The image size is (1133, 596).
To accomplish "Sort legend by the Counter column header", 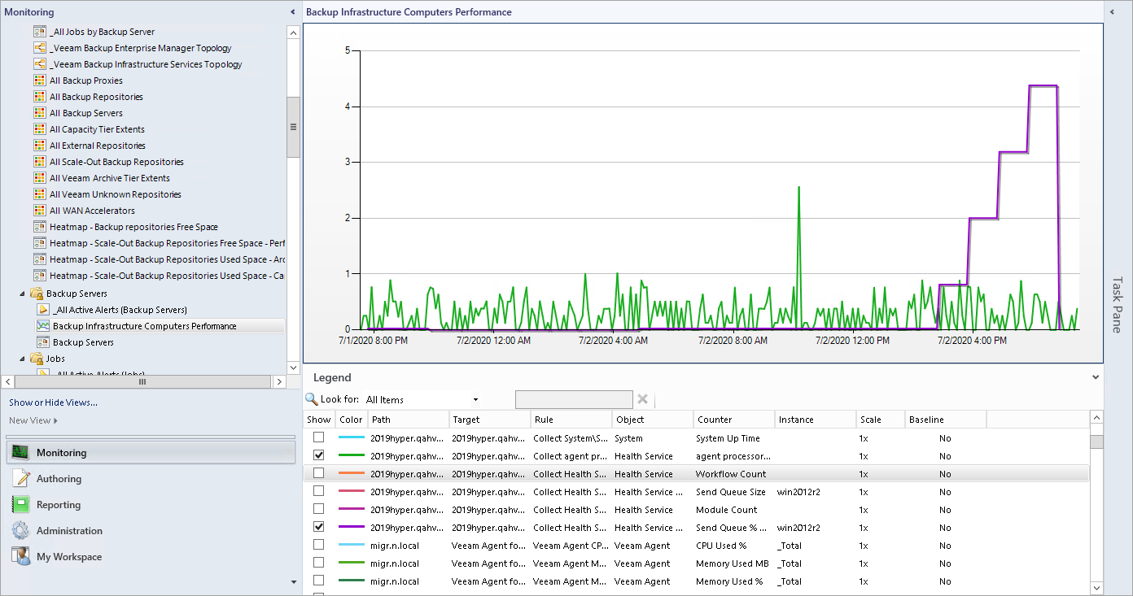I will point(734,420).
